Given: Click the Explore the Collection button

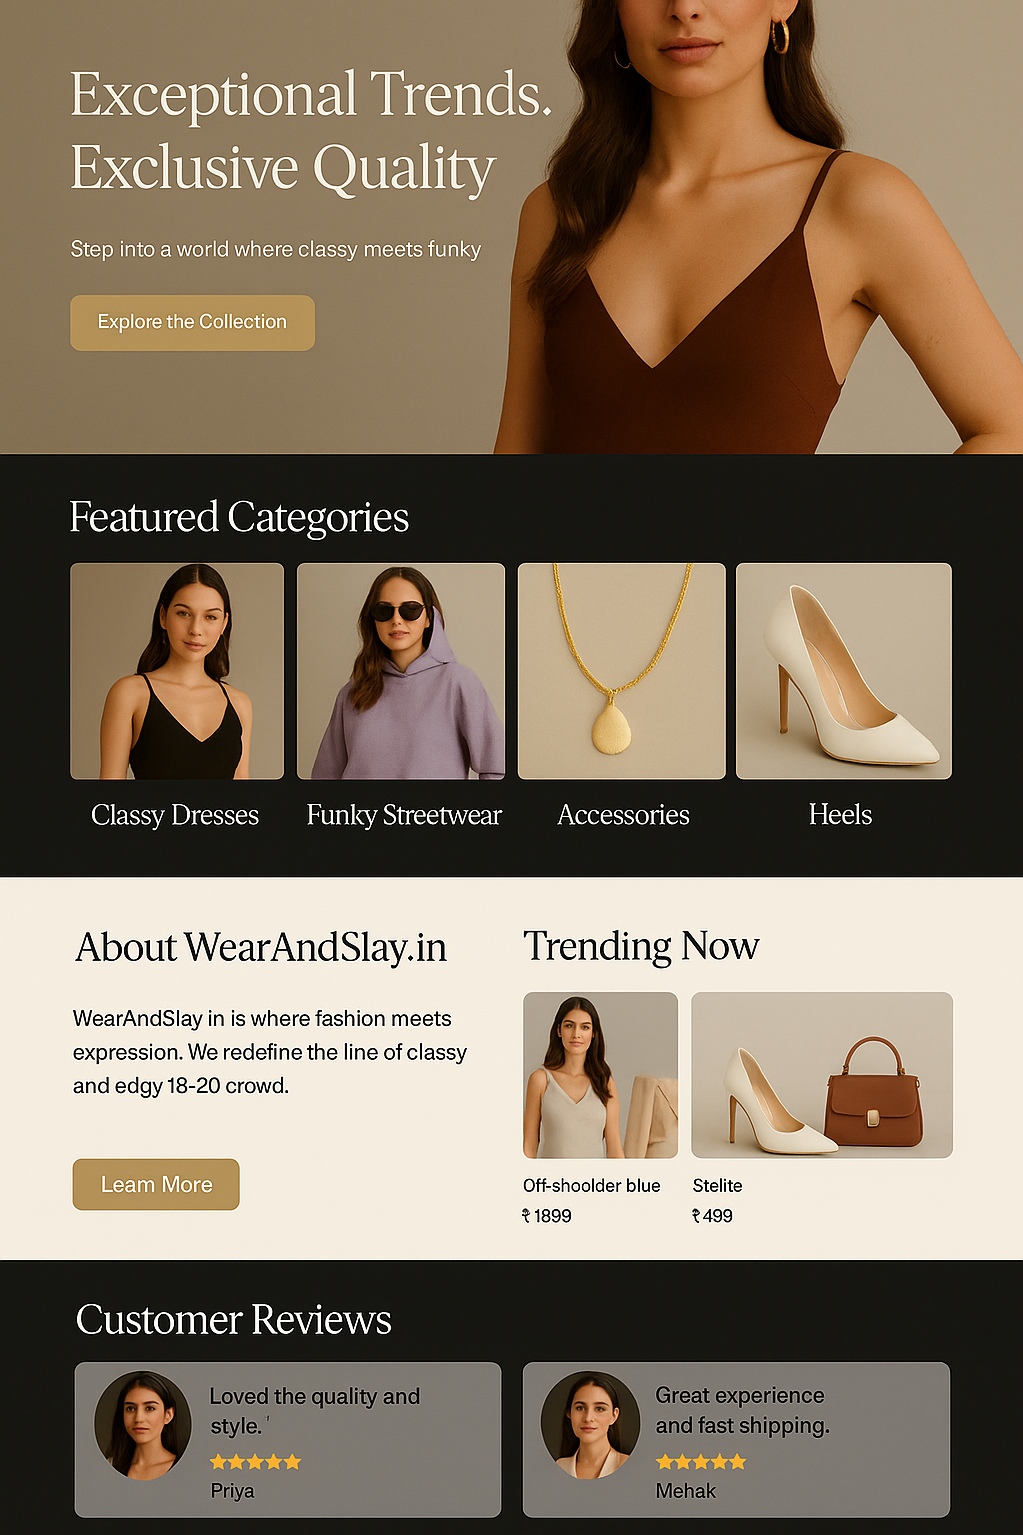Looking at the screenshot, I should (192, 322).
